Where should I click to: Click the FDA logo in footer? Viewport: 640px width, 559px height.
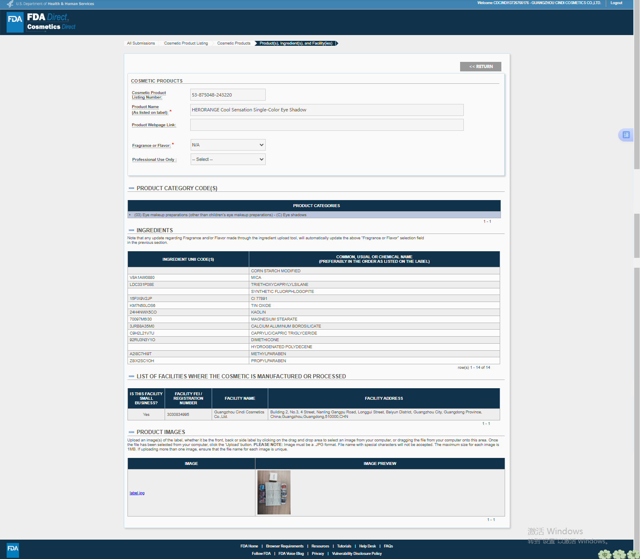coord(13,550)
